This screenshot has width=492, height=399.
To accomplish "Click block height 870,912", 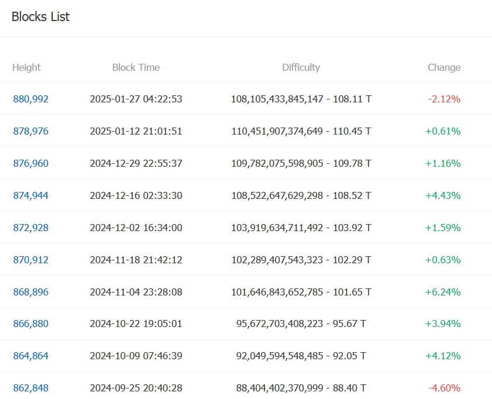I will tap(30, 260).
